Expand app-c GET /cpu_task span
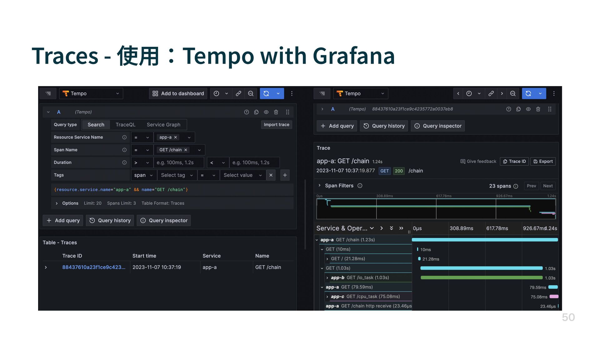Image resolution: width=600 pixels, height=337 pixels. (327, 297)
